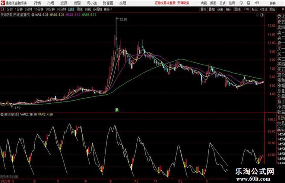Click the month 12 marker on the time axis
This screenshot has height=183, width=285.
(x=180, y=181)
